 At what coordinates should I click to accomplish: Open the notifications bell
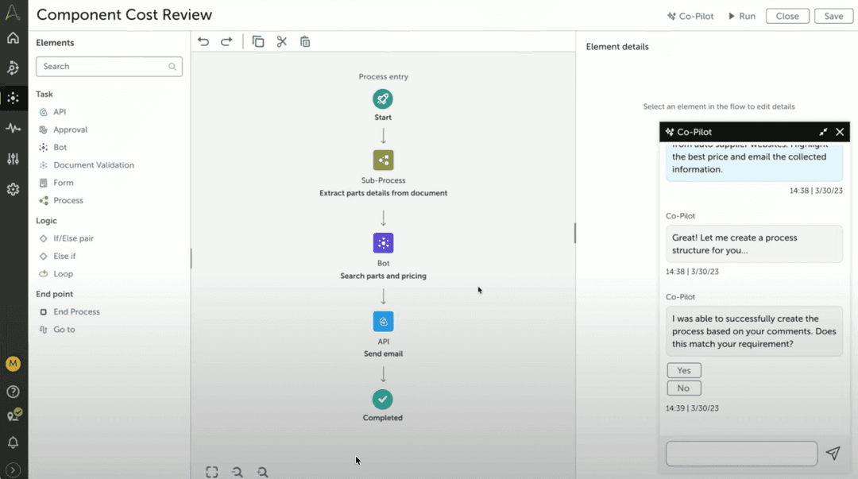click(14, 442)
